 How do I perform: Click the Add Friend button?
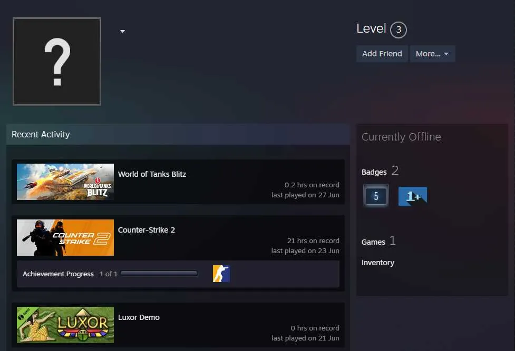[382, 54]
